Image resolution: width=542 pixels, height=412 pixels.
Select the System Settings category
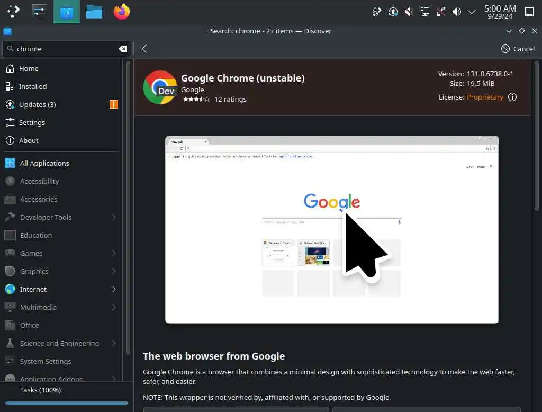point(61,361)
